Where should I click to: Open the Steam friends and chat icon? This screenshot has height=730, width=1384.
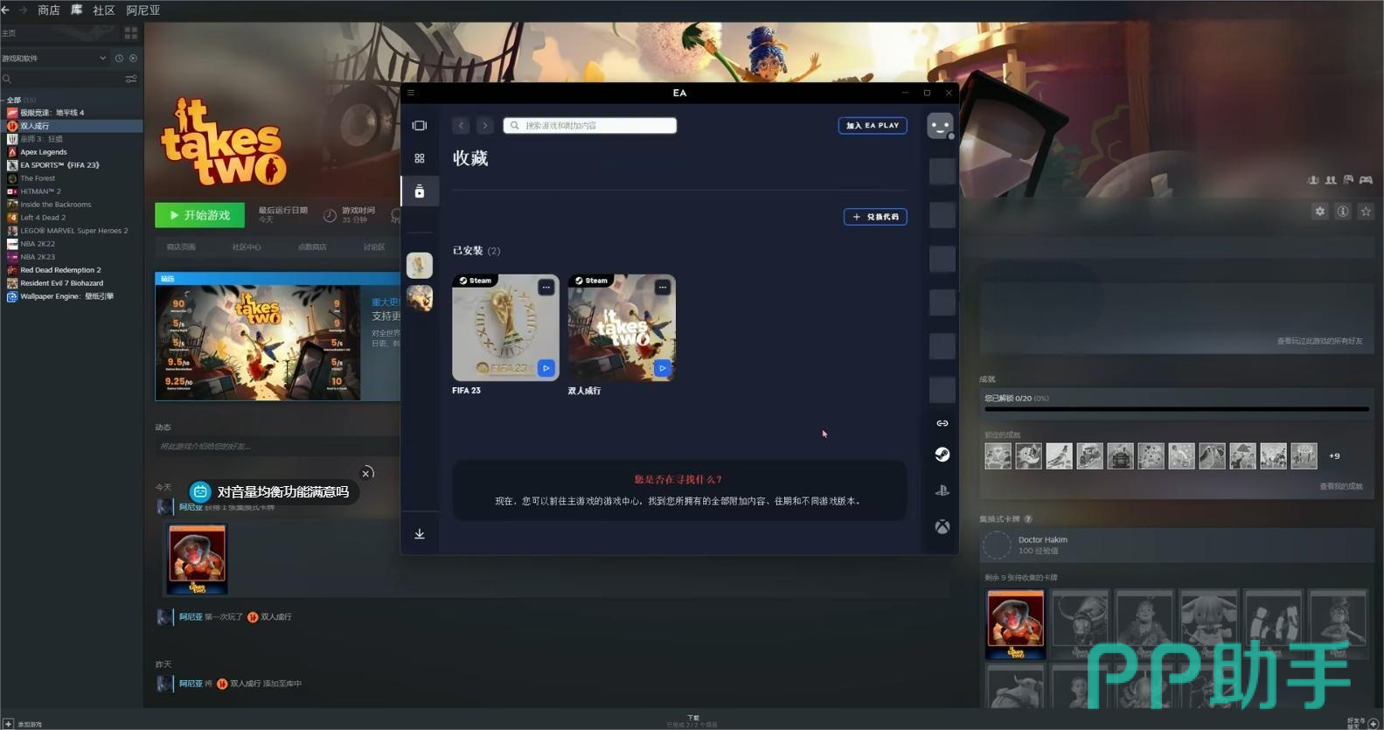1374,724
